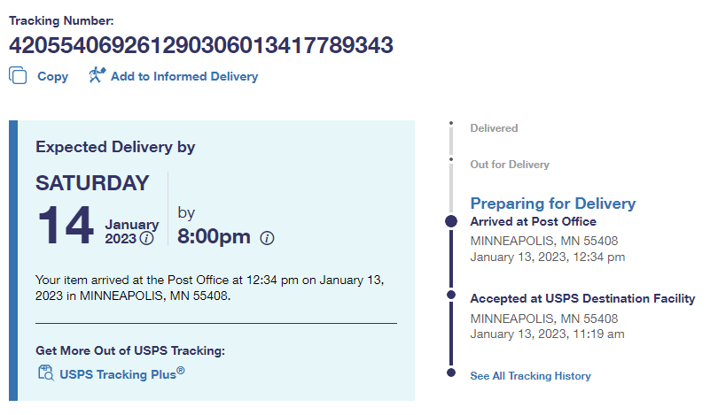Click the USPS Tracking Plus package icon
710x415 pixels.
pos(45,373)
